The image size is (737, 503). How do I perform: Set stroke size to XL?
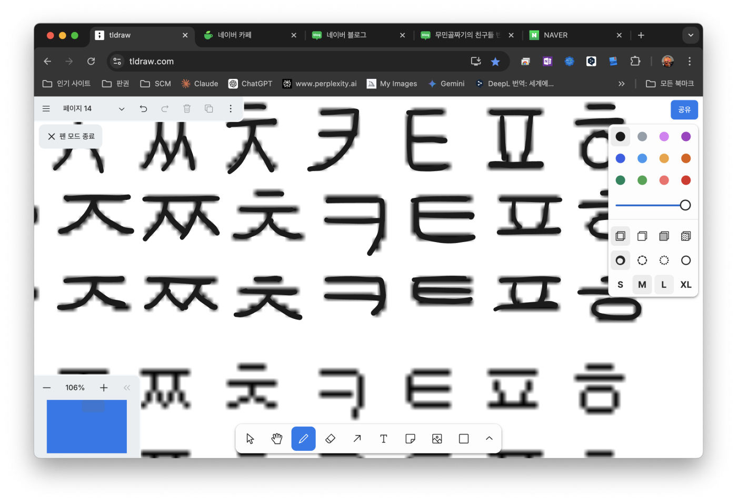point(685,285)
